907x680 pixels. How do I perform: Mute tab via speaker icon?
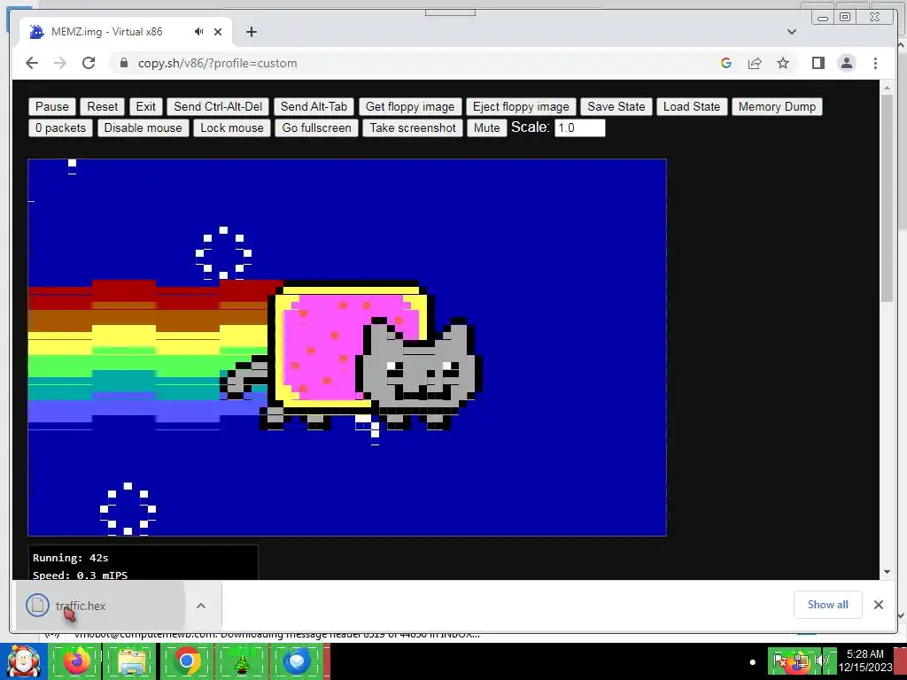(x=199, y=32)
